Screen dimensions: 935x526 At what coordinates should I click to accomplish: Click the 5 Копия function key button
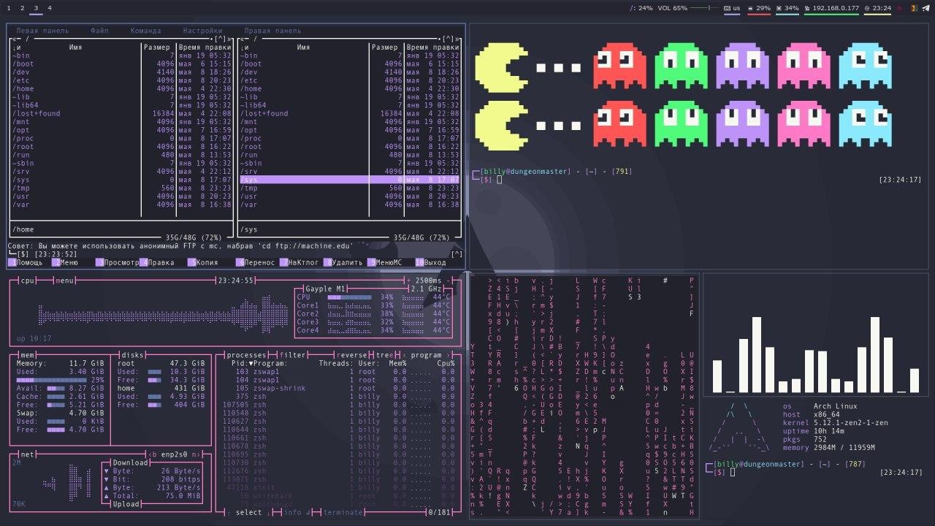tap(205, 262)
